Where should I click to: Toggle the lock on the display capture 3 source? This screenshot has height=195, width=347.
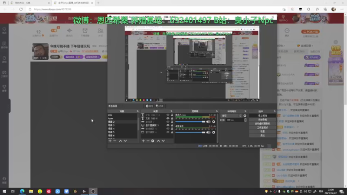point(172,125)
